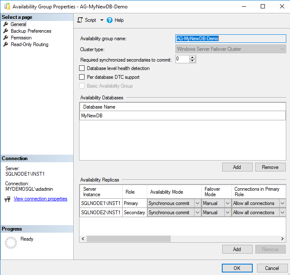The width and height of the screenshot is (290, 275).
Task: Click the Primary role cell
Action: click(135, 203)
